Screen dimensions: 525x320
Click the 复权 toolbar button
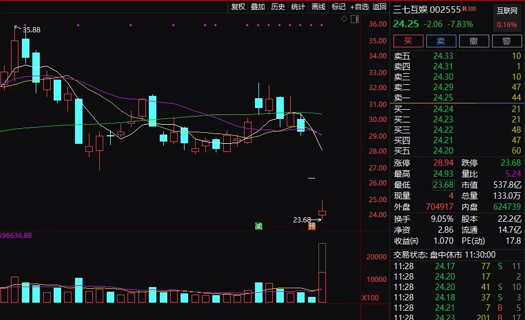pos(238,7)
